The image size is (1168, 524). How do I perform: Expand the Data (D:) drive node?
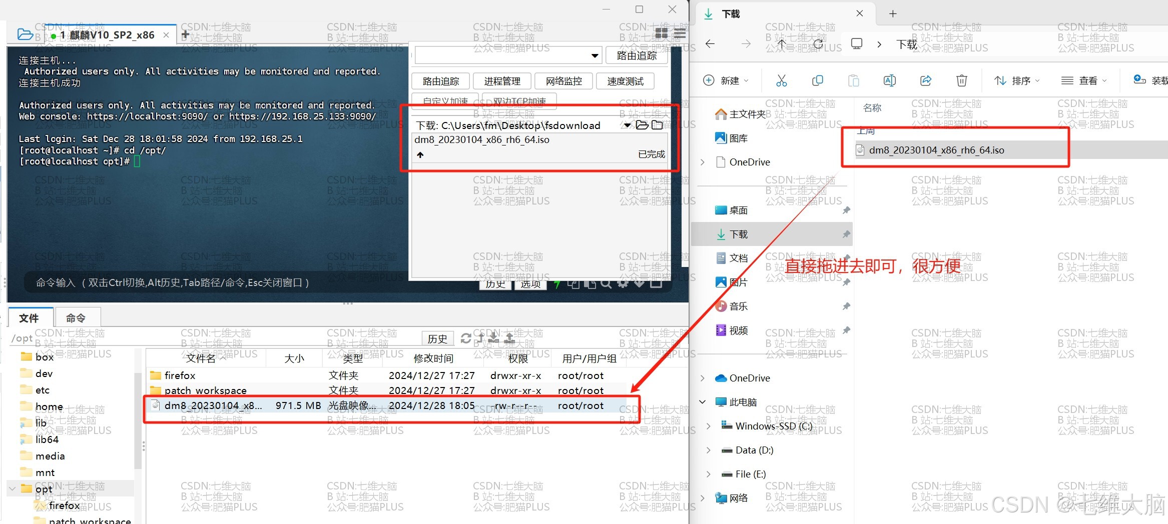[x=708, y=450]
